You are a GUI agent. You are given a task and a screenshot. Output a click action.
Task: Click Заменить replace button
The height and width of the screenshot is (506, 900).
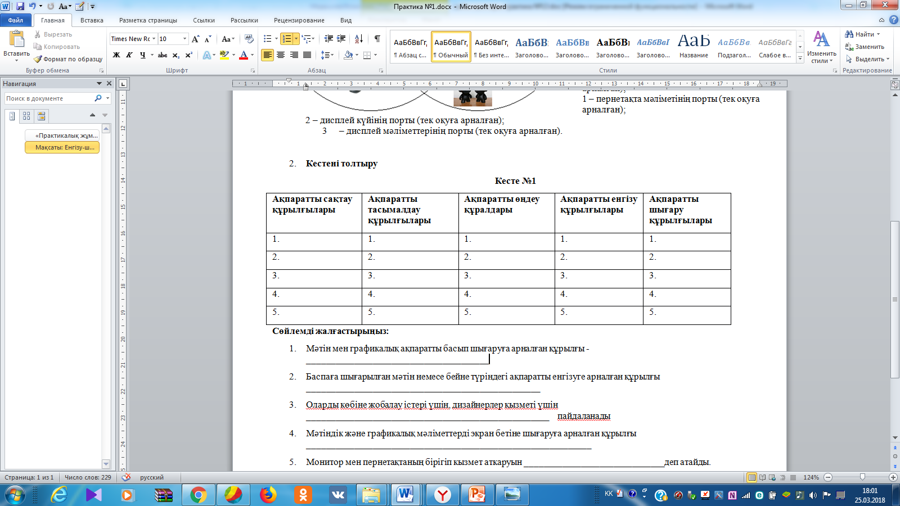click(865, 47)
